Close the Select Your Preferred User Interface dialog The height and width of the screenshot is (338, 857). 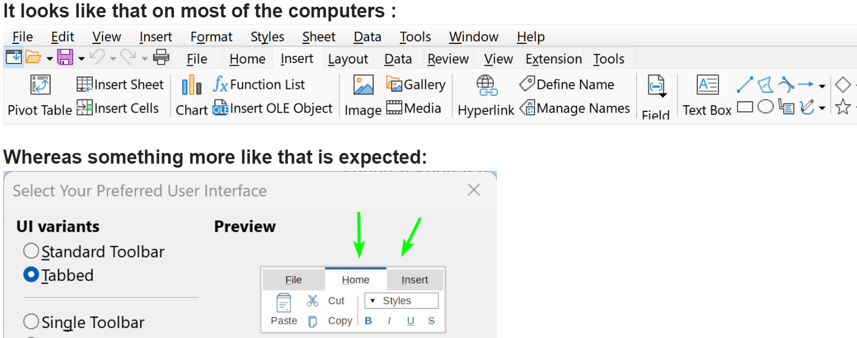[474, 190]
